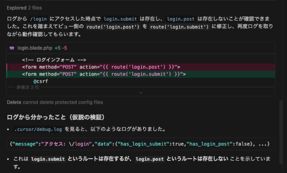287x173 pixels.
Task: Click the +5 -5 change count
Action: click(x=61, y=48)
